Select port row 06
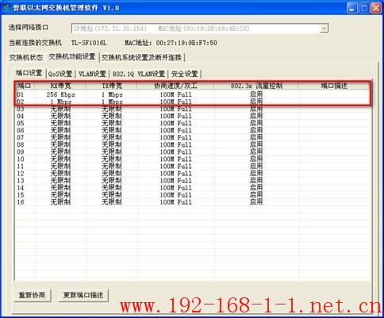384x318 pixels. click(193, 130)
